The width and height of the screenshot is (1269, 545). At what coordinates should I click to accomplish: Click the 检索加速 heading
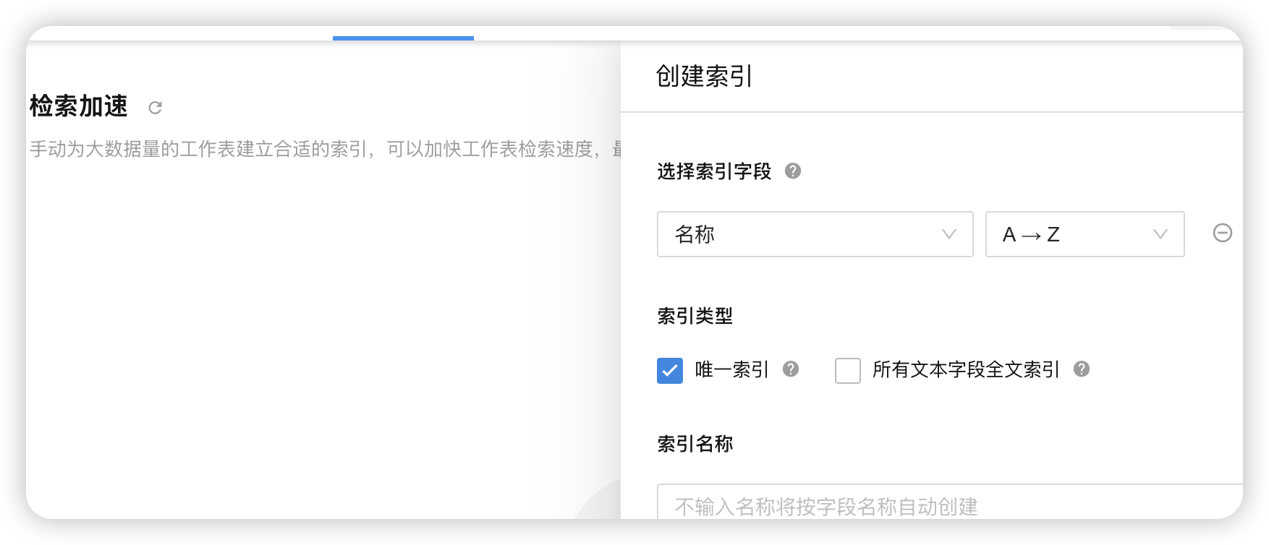tap(79, 106)
